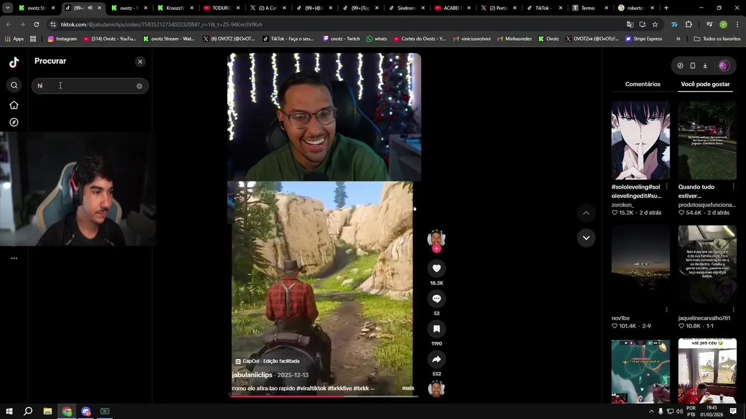746x419 pixels.
Task: Open the nov1be night city video thumbnail
Action: tap(641, 265)
